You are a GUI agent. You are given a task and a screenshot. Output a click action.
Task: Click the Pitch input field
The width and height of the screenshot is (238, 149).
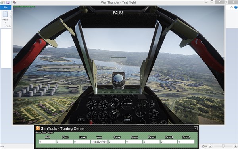pyautogui.click(x=65, y=142)
